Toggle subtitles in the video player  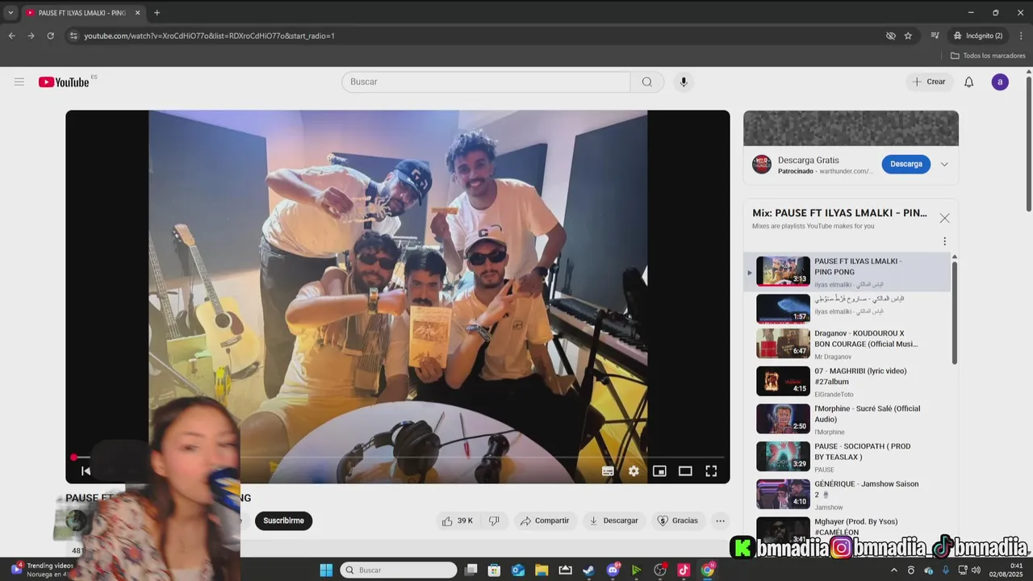pos(608,471)
